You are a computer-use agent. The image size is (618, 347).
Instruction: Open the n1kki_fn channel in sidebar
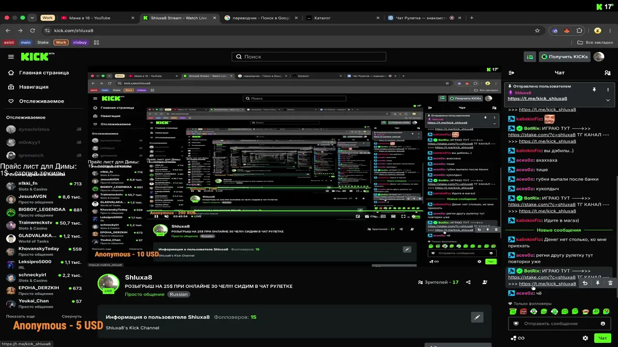coord(43,186)
